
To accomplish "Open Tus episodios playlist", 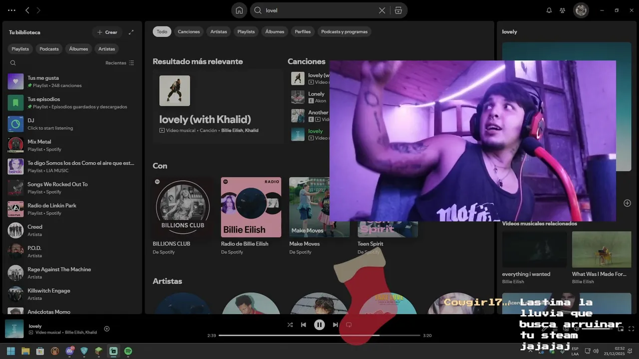I will coord(72,103).
